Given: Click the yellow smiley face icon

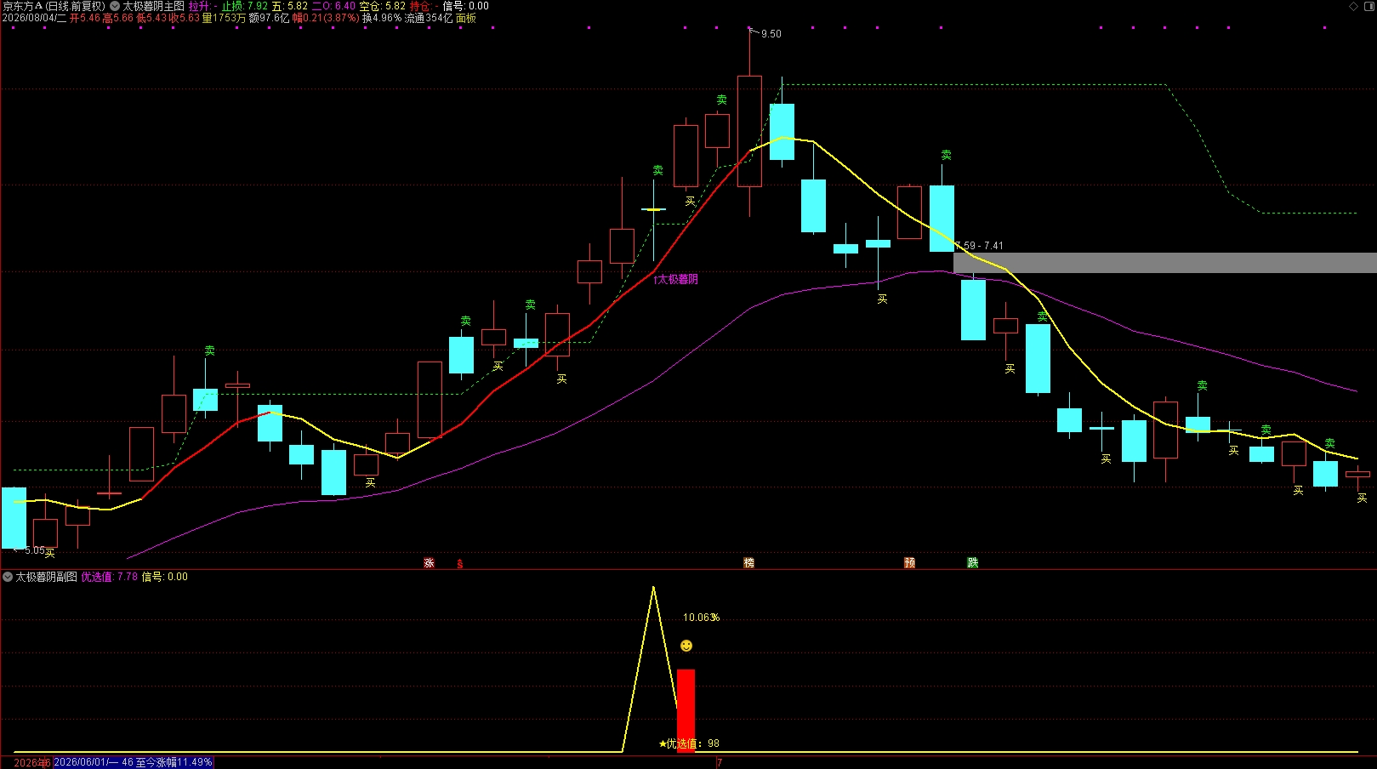Looking at the screenshot, I should click(x=686, y=646).
